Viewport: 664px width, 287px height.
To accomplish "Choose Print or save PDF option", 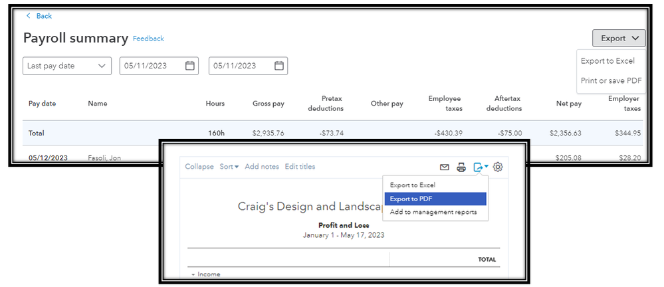I will tap(611, 80).
